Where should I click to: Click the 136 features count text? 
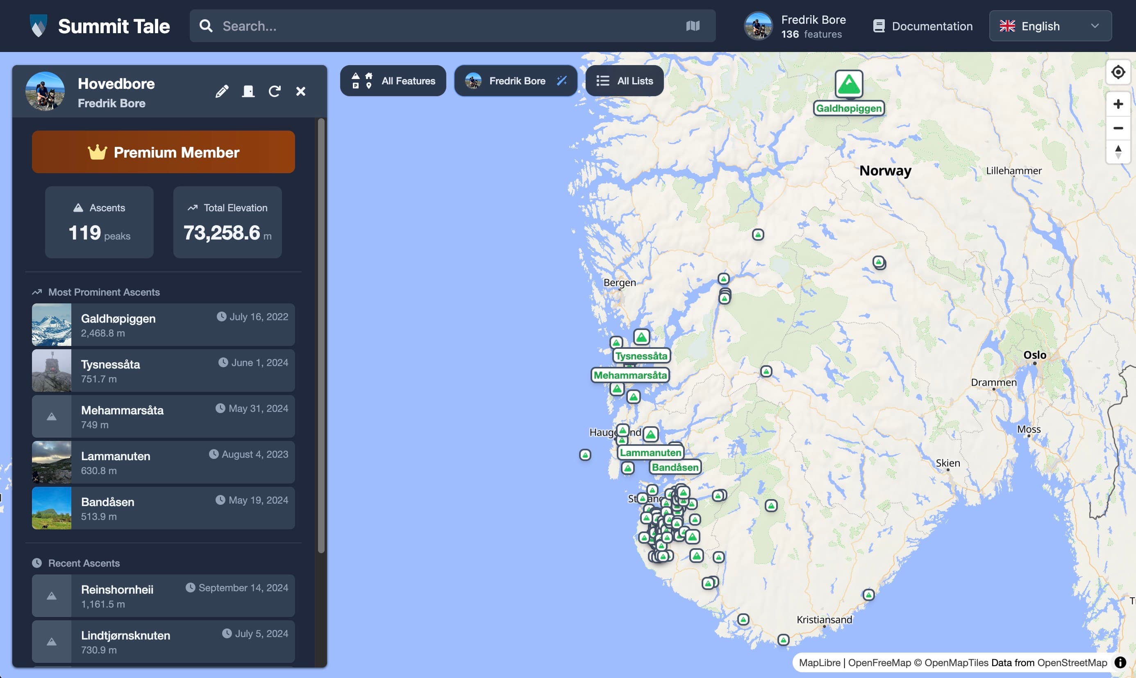(x=811, y=34)
